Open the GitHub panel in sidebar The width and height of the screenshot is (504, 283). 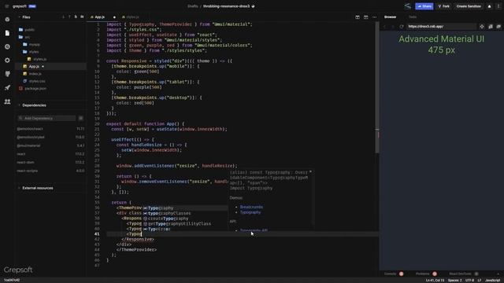(7, 74)
